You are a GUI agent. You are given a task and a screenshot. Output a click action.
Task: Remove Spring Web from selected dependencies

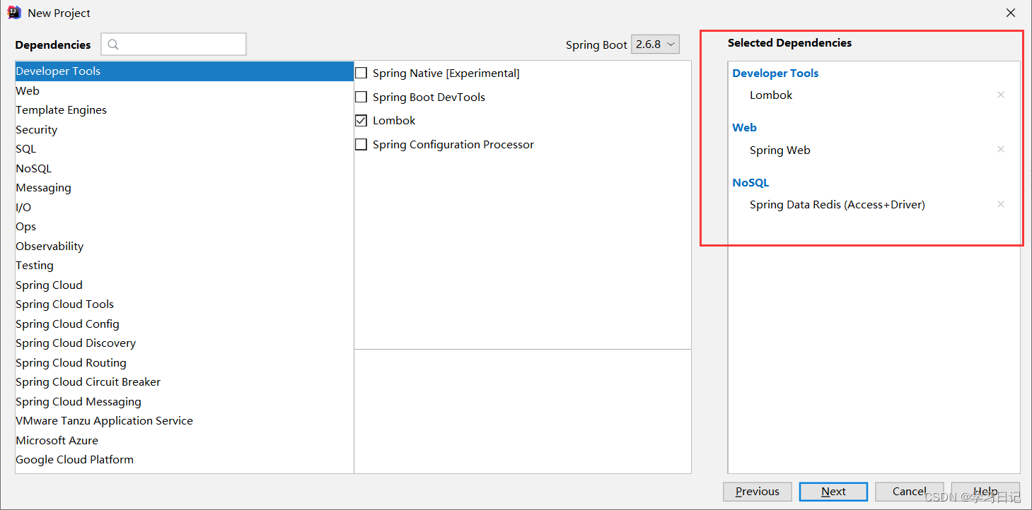(x=1000, y=149)
